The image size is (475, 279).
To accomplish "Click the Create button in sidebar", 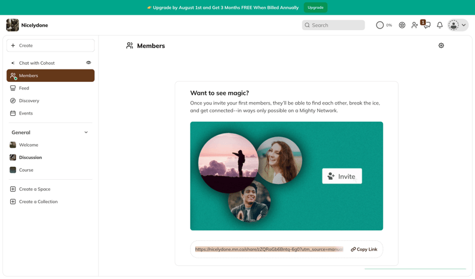I will click(50, 46).
